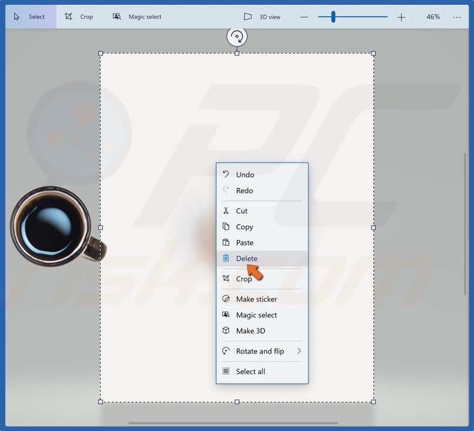Click the top-right selection corner handle

[x=373, y=53]
